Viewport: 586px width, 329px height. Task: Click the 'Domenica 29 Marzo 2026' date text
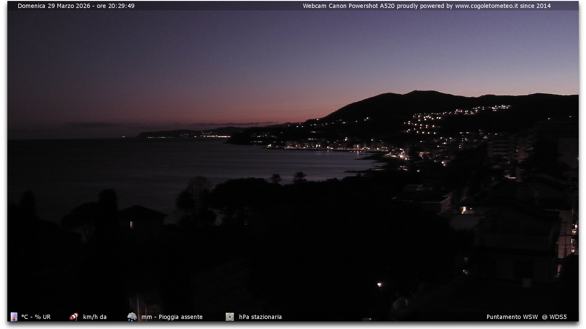pyautogui.click(x=54, y=6)
